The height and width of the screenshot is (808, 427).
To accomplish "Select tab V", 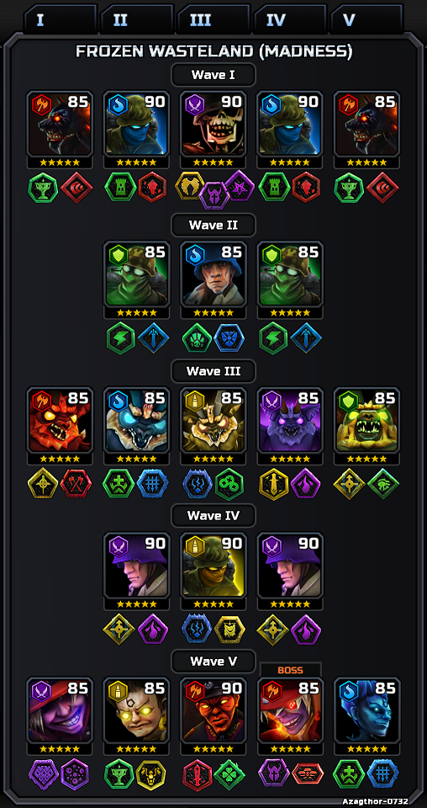I will 366,19.
